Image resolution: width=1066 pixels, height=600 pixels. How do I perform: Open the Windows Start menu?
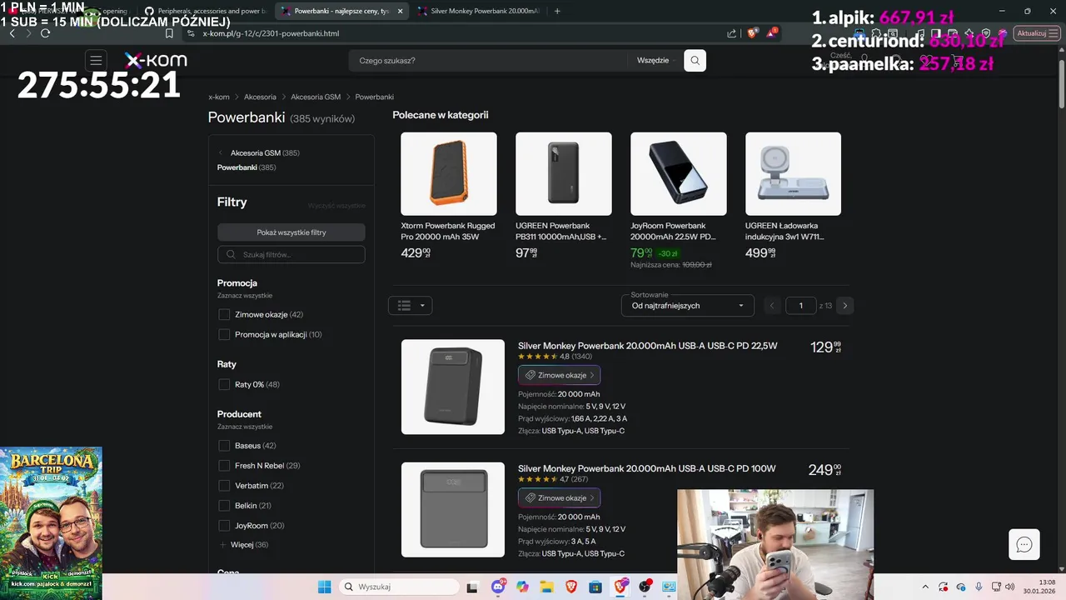[325, 587]
